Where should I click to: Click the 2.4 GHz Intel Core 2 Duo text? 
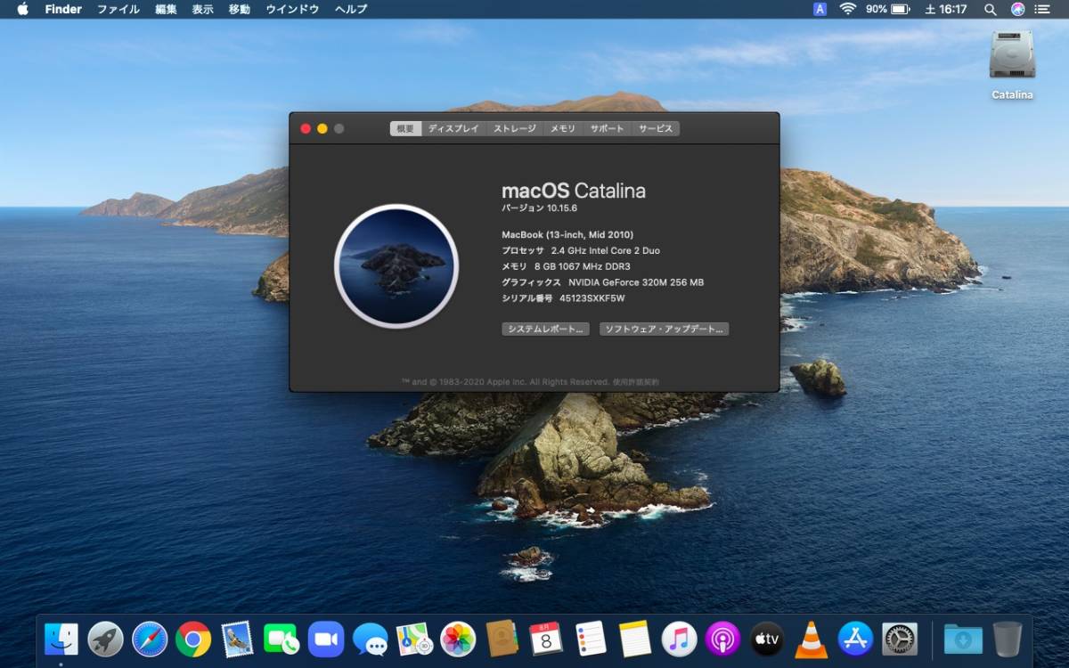click(606, 250)
